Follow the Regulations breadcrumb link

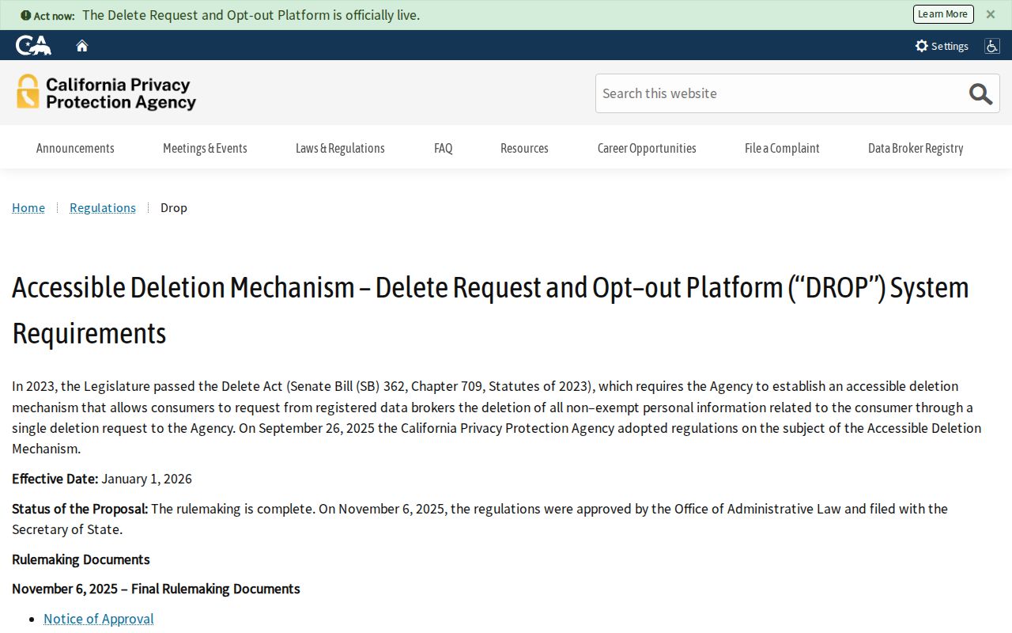click(103, 207)
